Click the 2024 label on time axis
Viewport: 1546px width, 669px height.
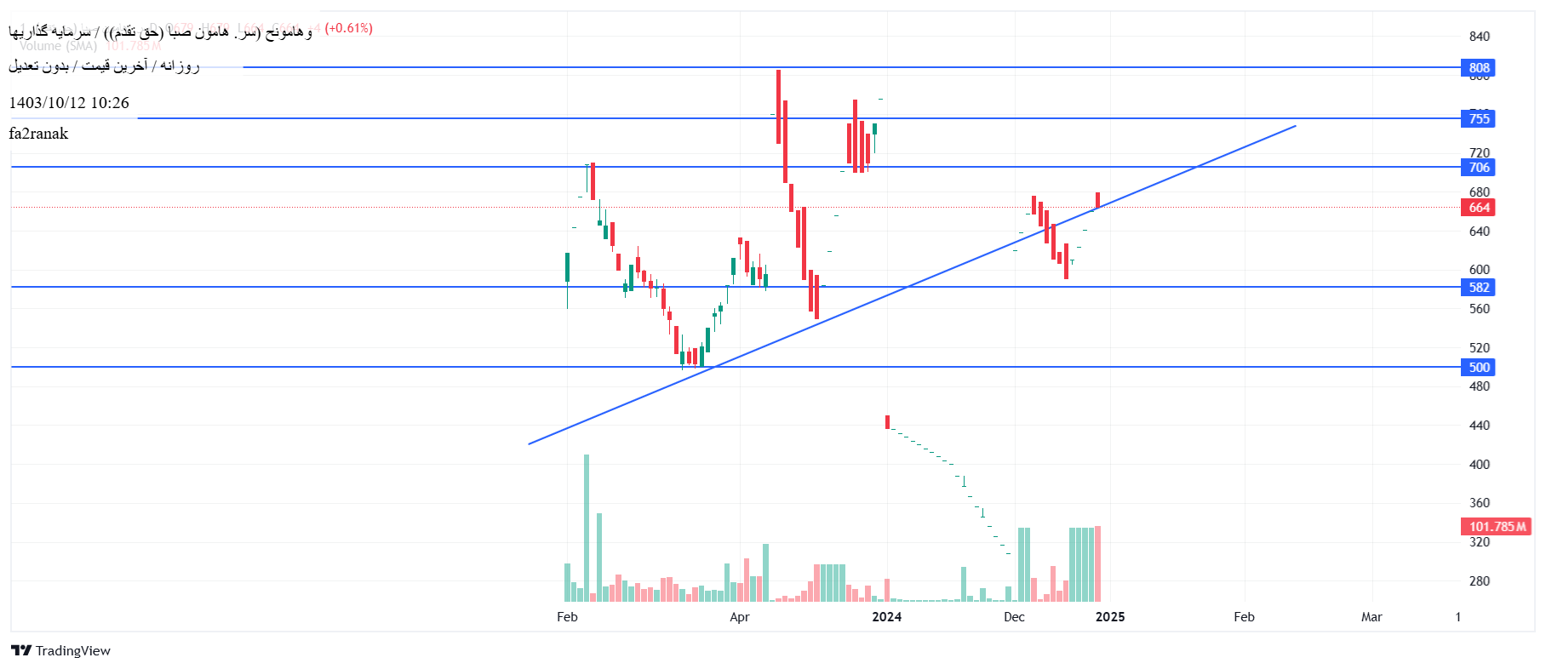887,617
